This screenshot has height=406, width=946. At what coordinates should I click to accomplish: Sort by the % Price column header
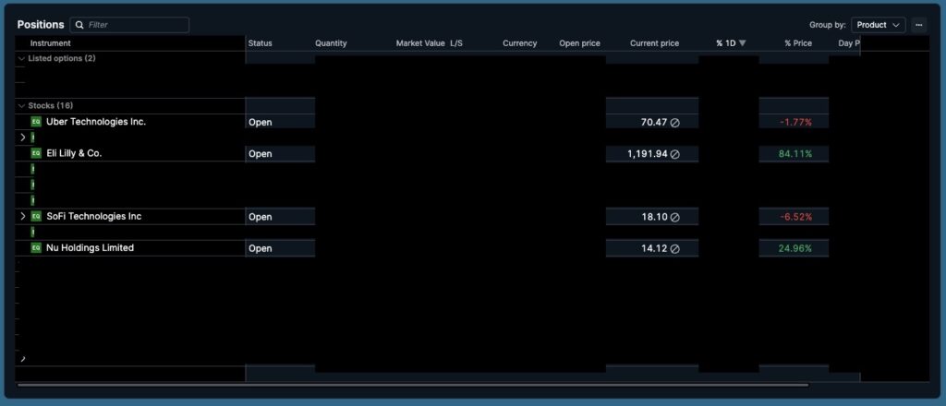(798, 43)
